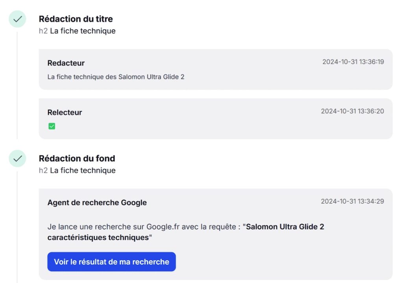Select the Redacteur card header
Image resolution: width=403 pixels, height=283 pixels.
click(x=66, y=63)
